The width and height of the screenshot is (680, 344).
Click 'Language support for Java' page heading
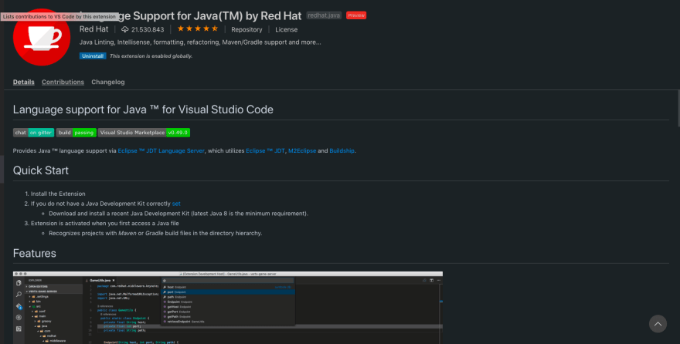click(x=143, y=110)
